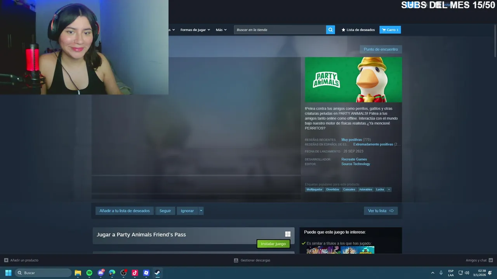Screen dimensions: 497x279
Task: Open the Among Us similar game thumbnail
Action: [x=323, y=250]
